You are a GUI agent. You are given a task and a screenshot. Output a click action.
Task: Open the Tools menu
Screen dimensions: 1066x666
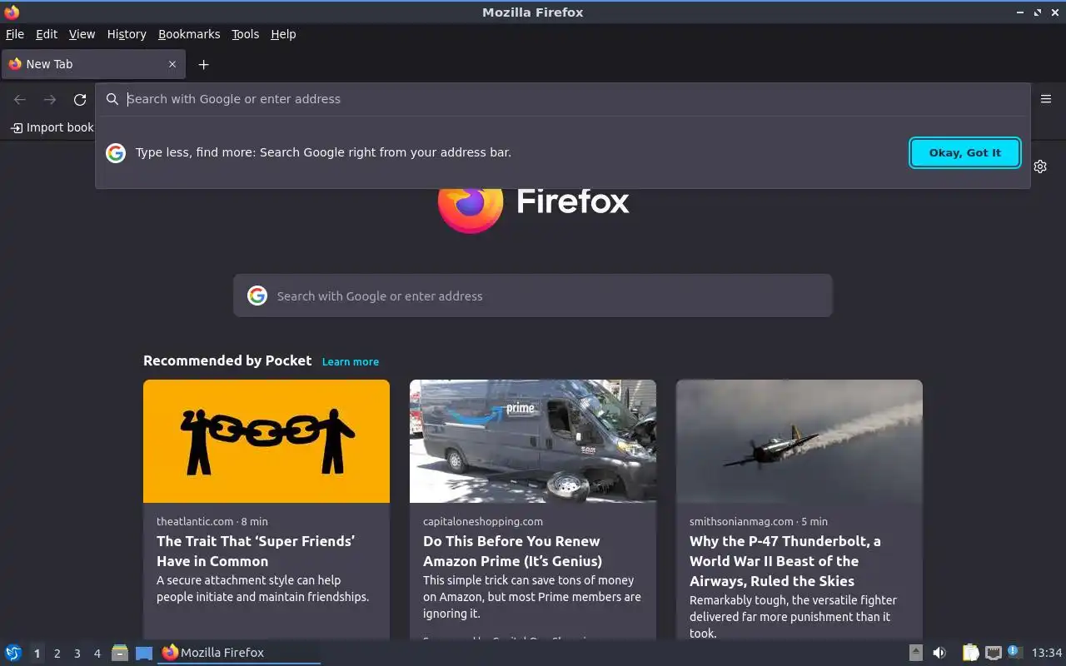[245, 34]
